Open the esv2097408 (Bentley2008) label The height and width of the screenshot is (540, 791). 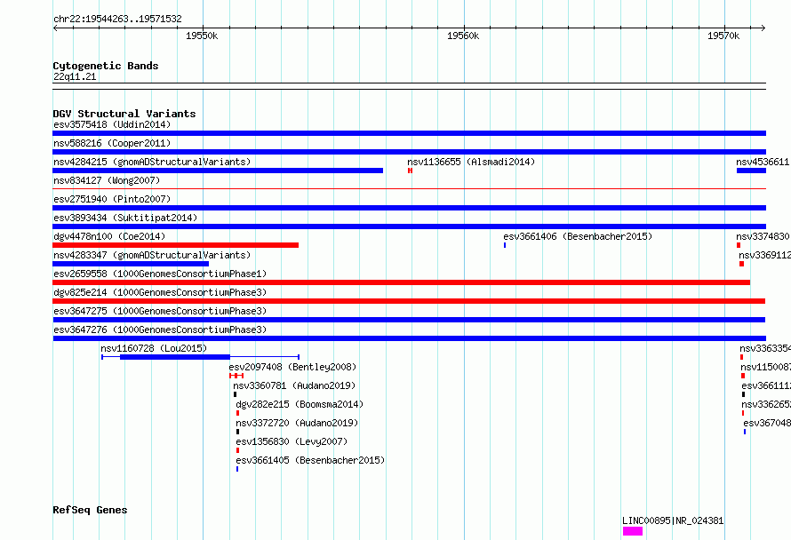[292, 367]
